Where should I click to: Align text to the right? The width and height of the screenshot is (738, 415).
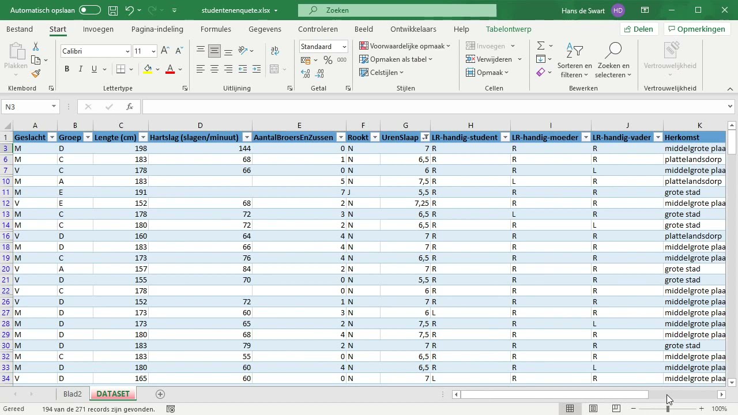point(228,69)
